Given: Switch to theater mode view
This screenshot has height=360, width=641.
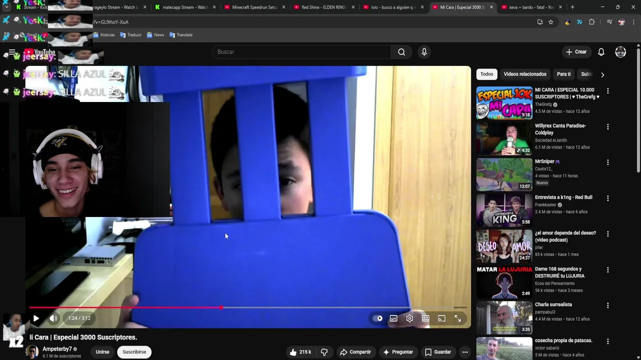Looking at the screenshot, I should (426, 318).
